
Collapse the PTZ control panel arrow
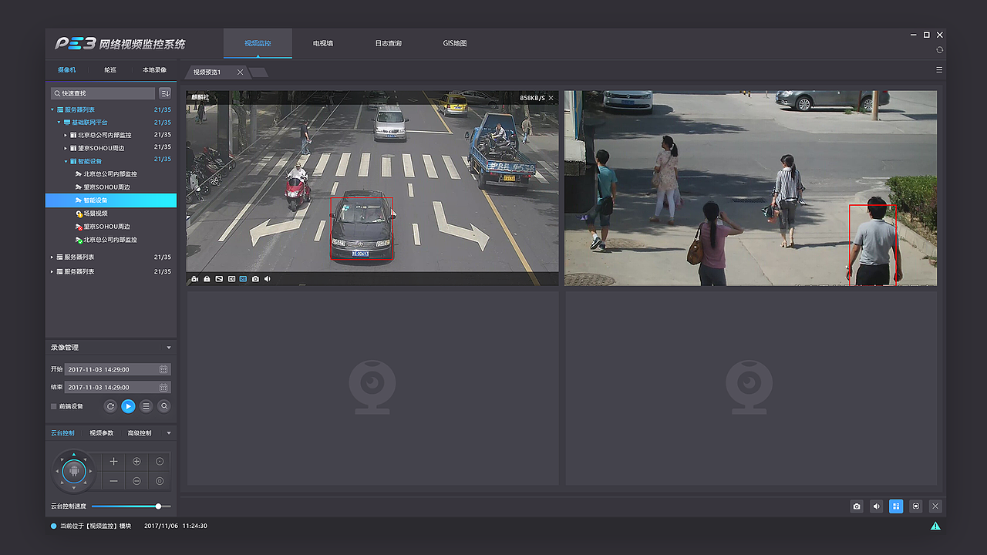tap(169, 433)
